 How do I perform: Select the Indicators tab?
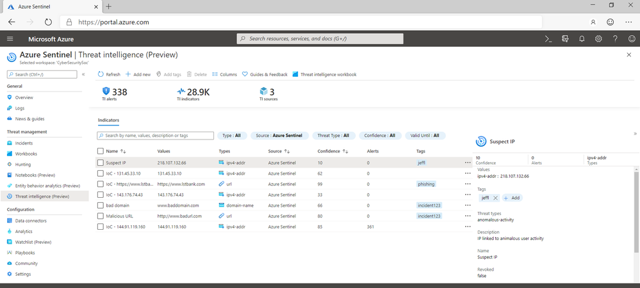click(108, 120)
